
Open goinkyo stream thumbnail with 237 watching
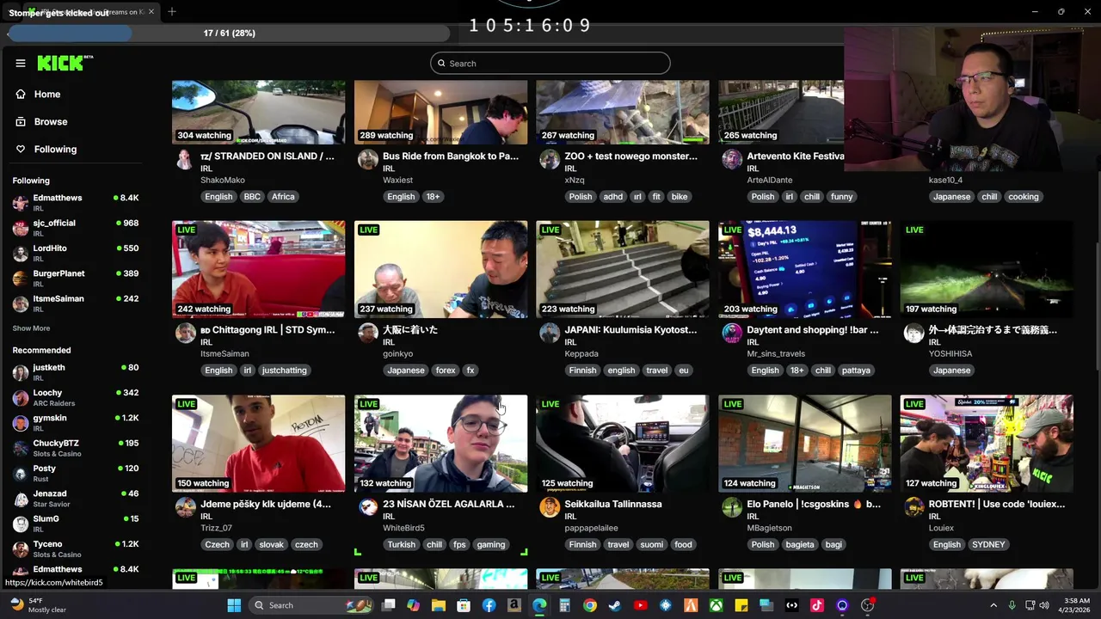440,269
